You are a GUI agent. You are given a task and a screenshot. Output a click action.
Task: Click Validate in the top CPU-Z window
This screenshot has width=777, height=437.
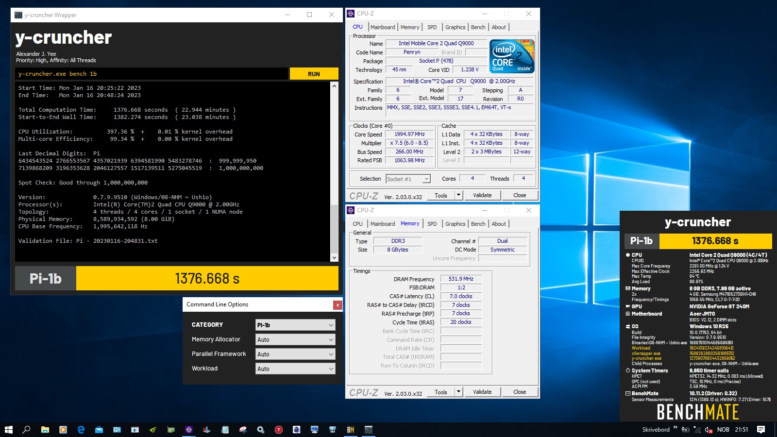pos(482,195)
